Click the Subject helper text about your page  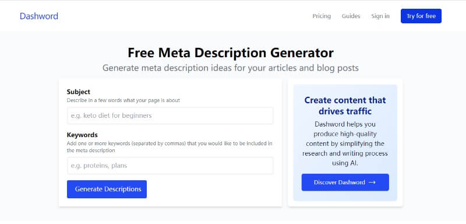[123, 100]
